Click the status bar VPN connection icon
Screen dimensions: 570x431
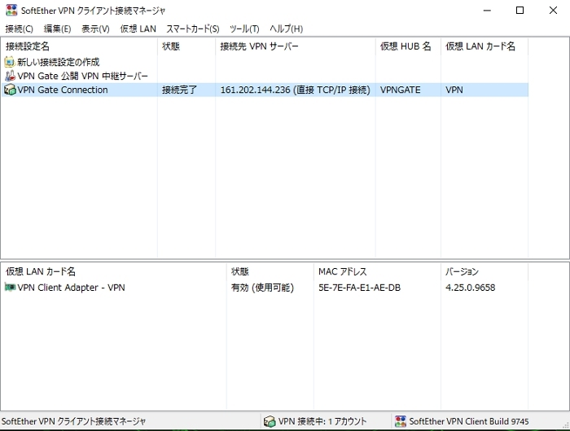click(270, 421)
